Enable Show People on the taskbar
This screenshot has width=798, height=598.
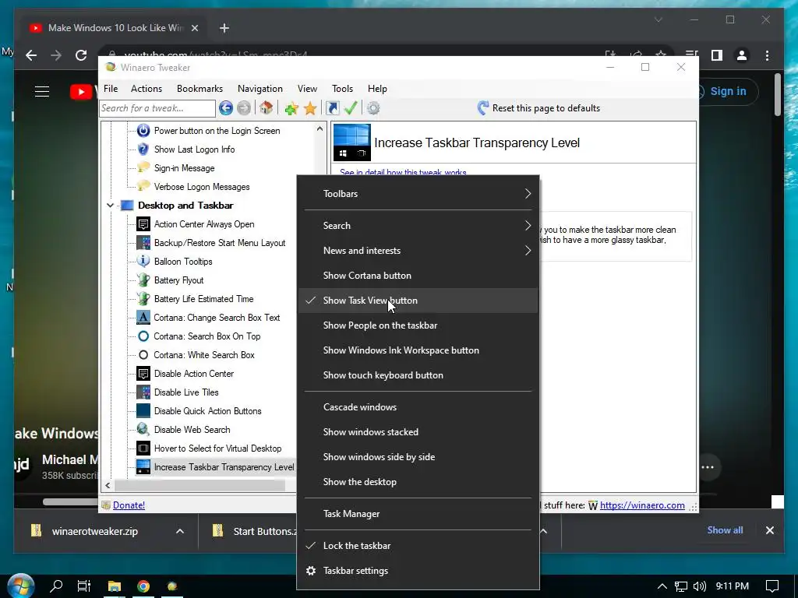click(x=418, y=325)
